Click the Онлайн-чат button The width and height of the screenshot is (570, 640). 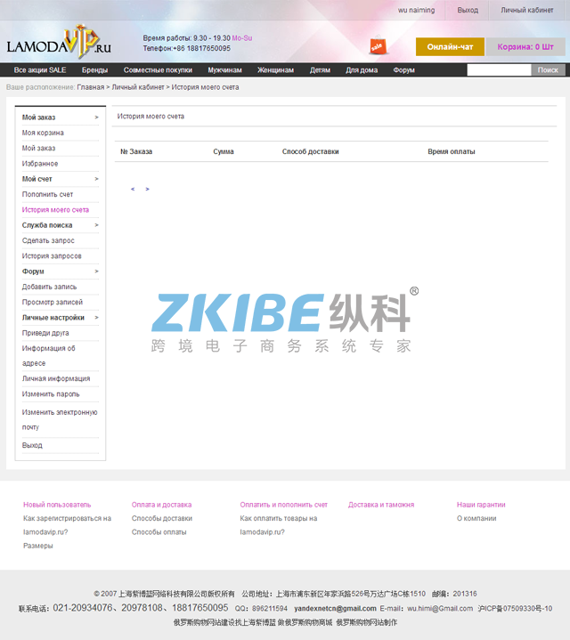[x=450, y=47]
